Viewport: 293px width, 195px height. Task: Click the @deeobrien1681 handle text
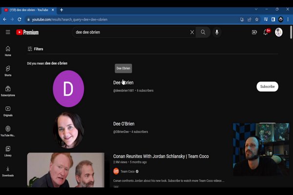[124, 91]
